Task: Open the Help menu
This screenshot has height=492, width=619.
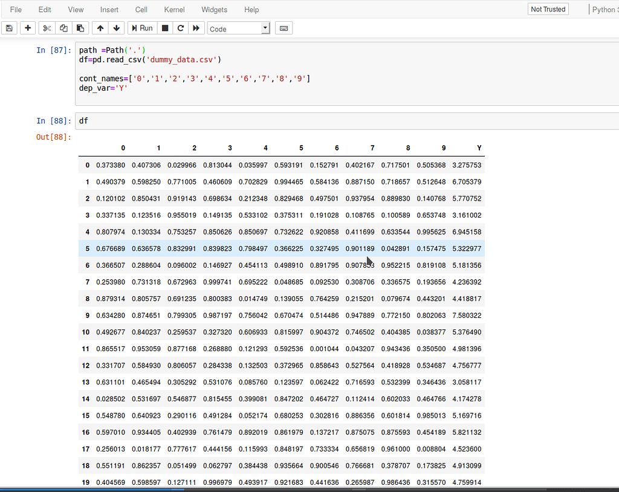Action: [252, 9]
